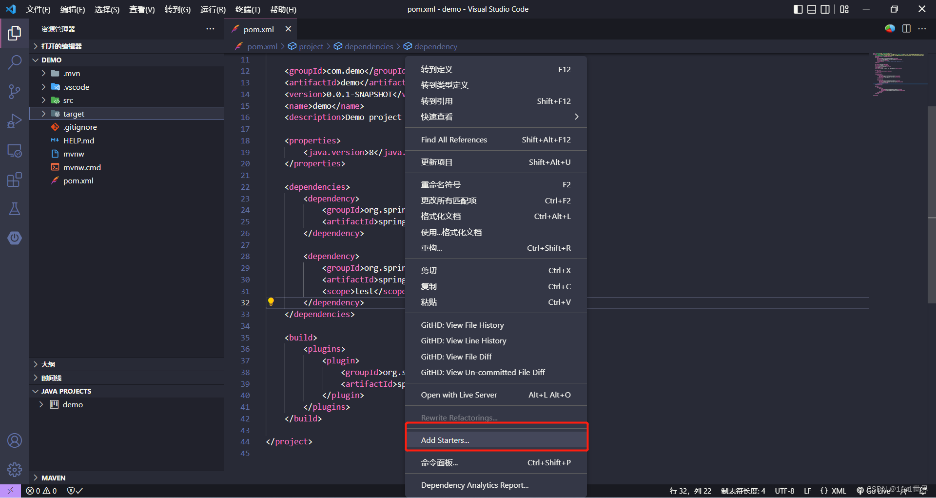Open the Extensions view
This screenshot has width=936, height=498.
15,179
